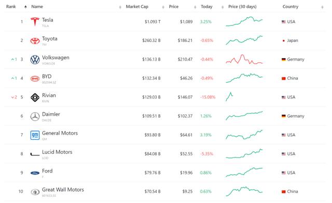Sort by Today change column header
332x203 pixels.
tap(206, 7)
